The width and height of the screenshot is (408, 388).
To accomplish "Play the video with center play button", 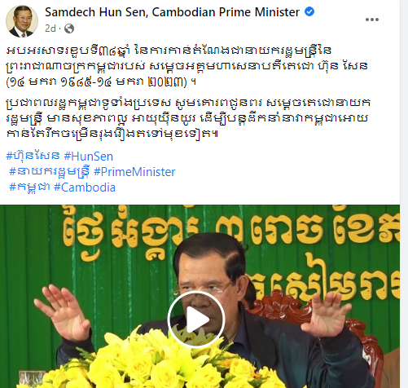I will [195, 320].
